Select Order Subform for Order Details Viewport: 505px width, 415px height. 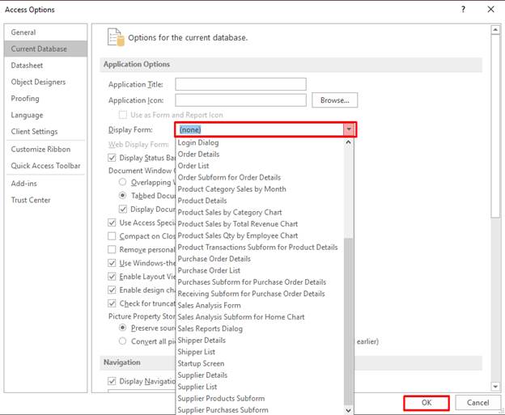point(260,177)
